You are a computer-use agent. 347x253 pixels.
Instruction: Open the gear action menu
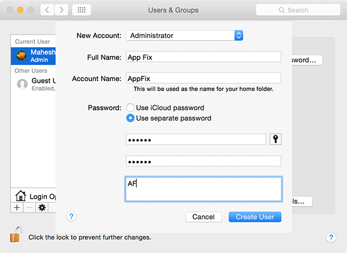42,207
